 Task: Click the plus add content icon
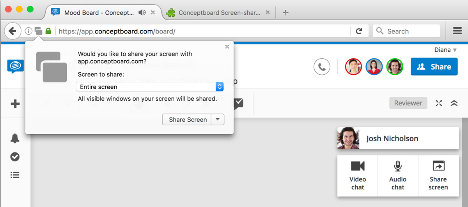click(15, 103)
